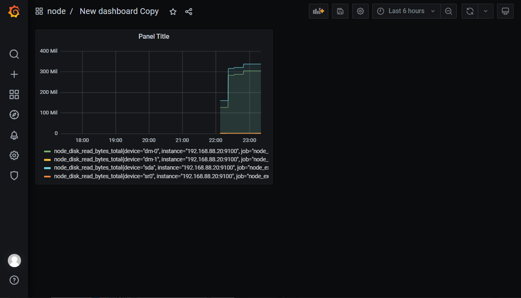Screen dimensions: 521x298
Task: Open the search dashboards icon
Action: coord(14,54)
